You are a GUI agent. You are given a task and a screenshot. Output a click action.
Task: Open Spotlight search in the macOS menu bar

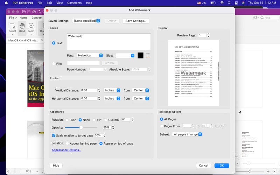pos(229,3)
